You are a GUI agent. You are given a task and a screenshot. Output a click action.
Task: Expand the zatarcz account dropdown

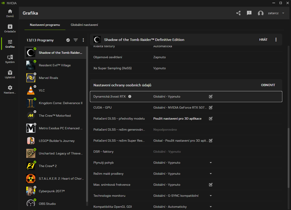pyautogui.click(x=283, y=13)
